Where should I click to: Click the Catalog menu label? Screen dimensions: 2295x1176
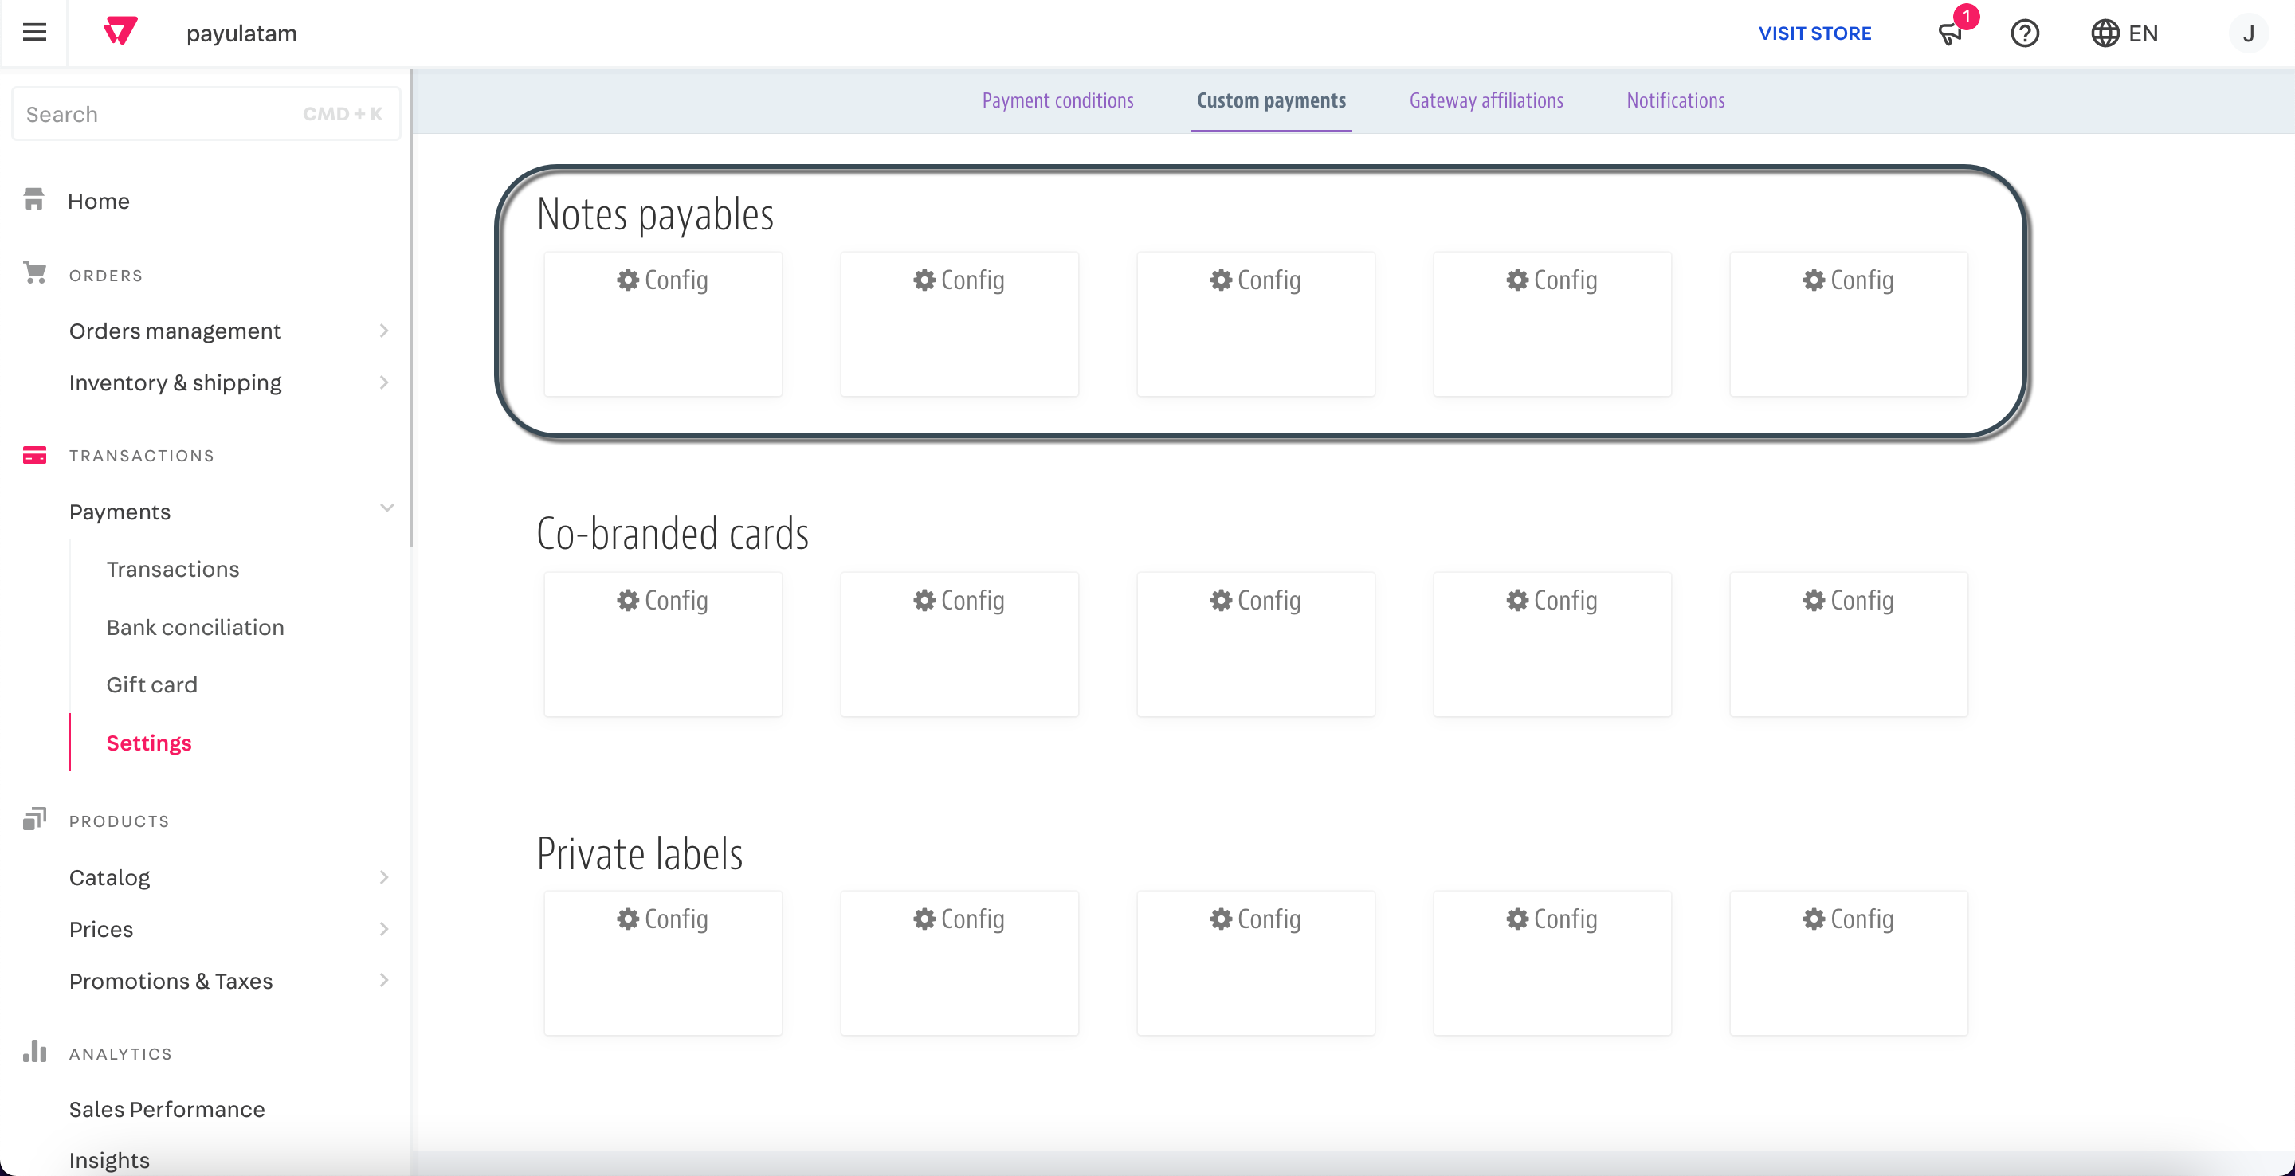[x=110, y=877]
